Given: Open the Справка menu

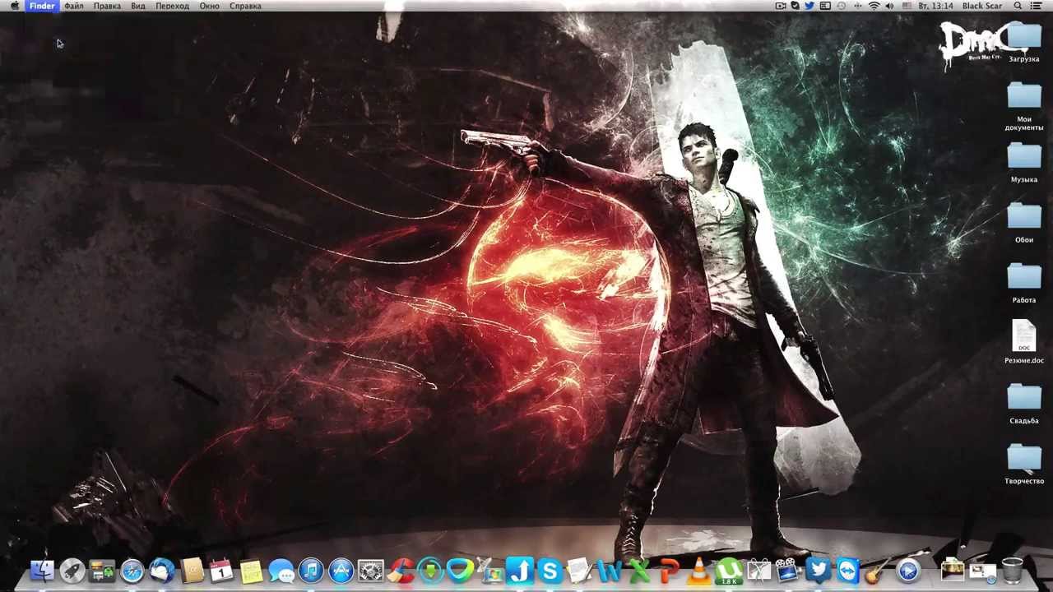Looking at the screenshot, I should [x=245, y=6].
